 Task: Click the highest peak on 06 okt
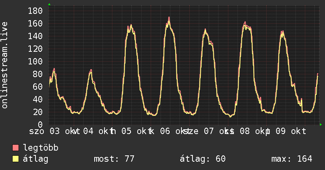169,18
